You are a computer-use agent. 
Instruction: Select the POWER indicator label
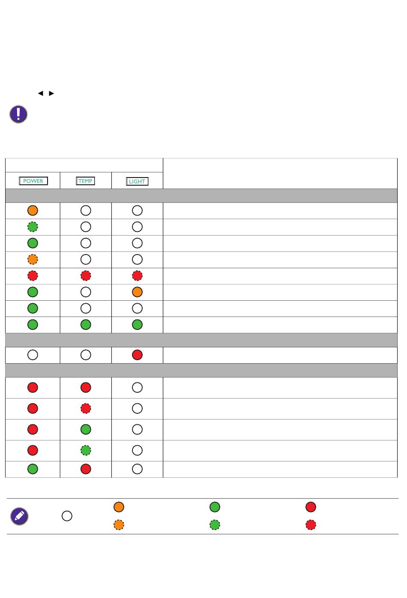coord(33,181)
